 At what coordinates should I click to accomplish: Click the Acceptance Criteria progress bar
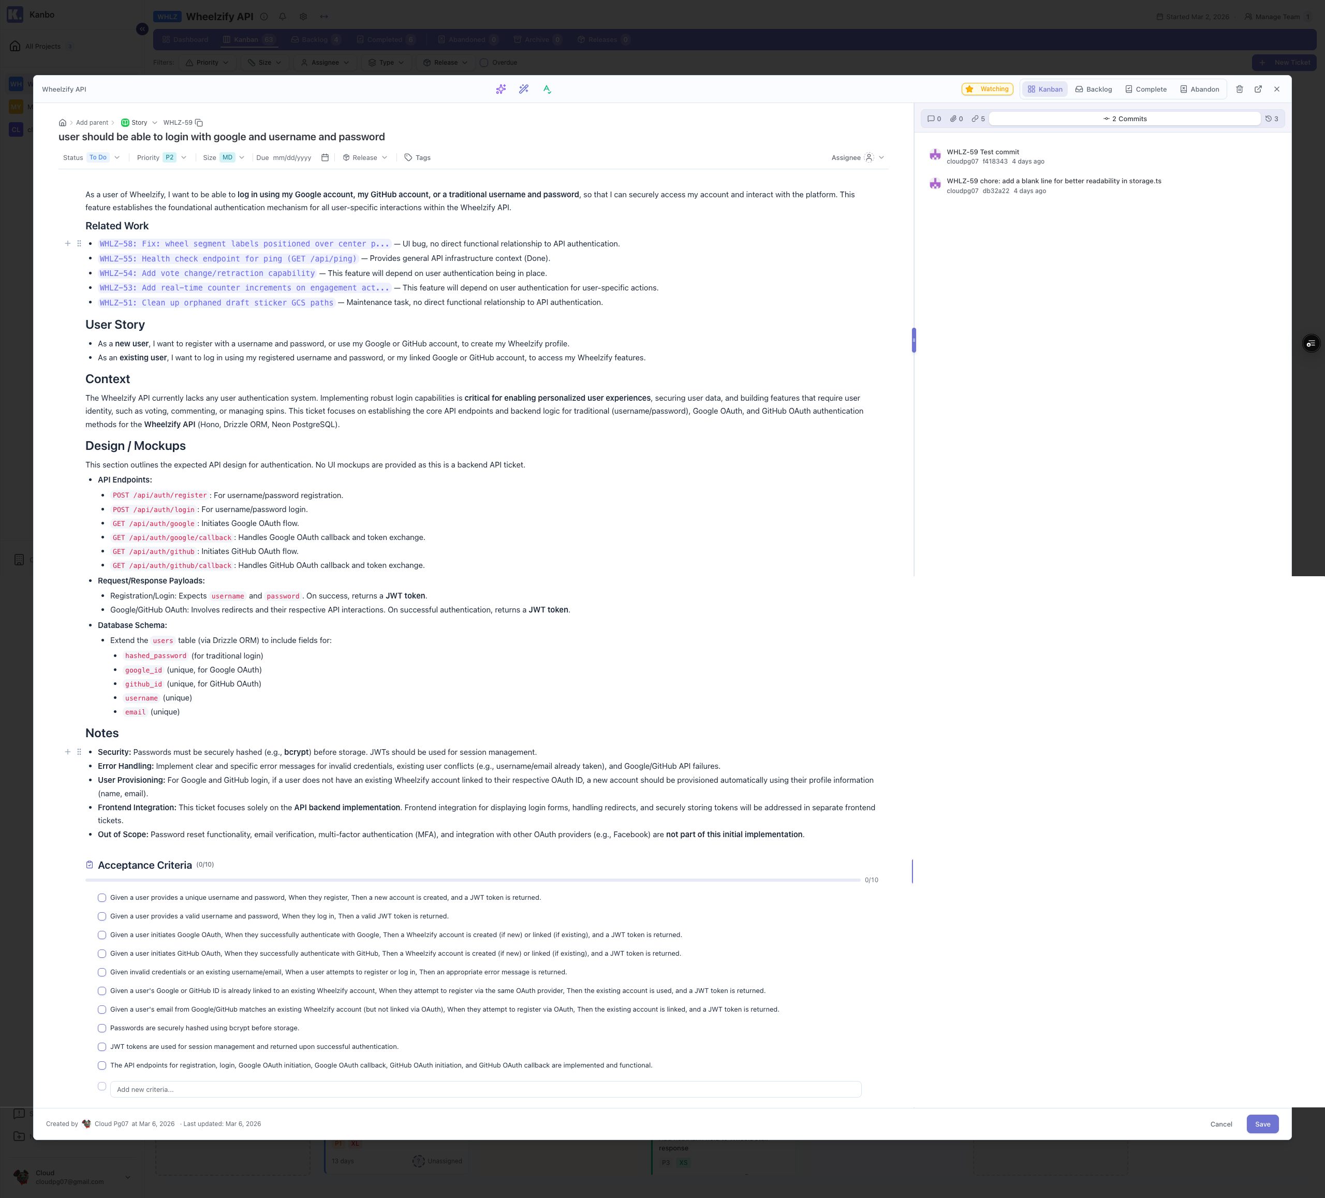472,880
